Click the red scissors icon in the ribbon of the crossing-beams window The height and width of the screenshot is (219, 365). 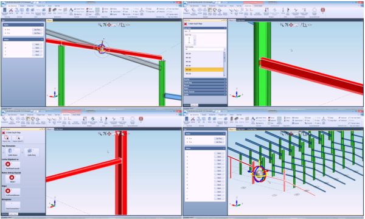(x=11, y=10)
